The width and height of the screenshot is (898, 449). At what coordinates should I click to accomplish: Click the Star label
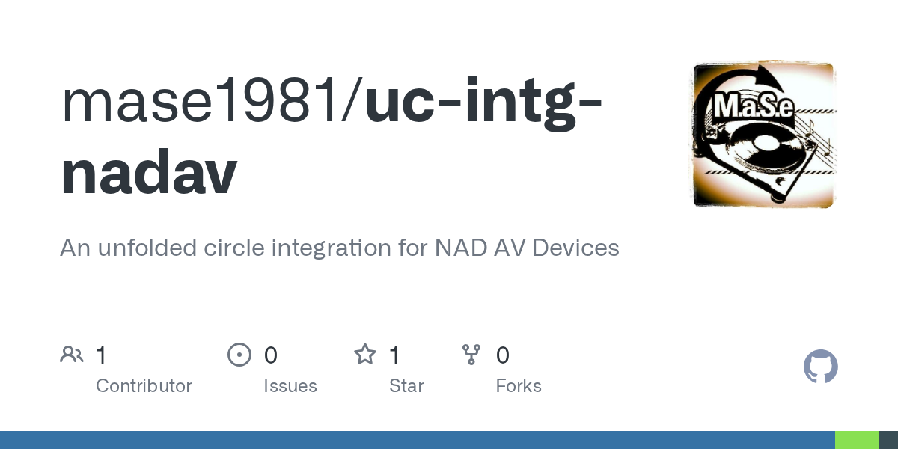(406, 386)
